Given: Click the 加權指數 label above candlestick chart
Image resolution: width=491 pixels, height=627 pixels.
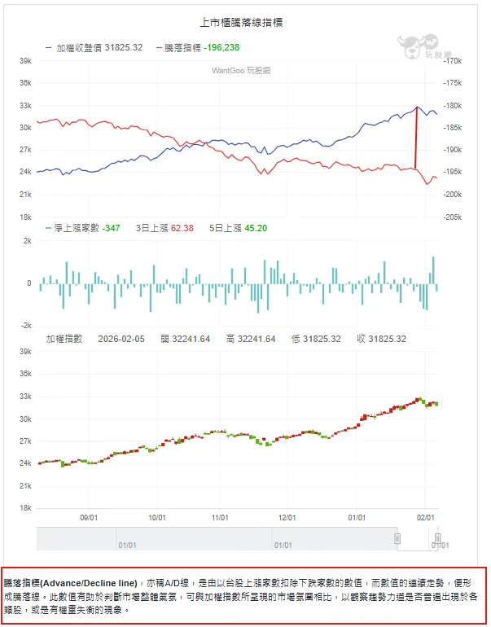Looking at the screenshot, I should point(64,339).
